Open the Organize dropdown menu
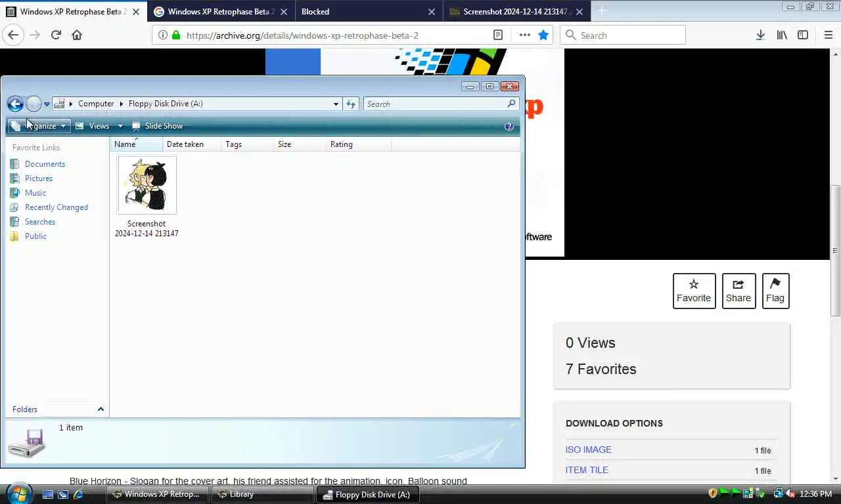Image resolution: width=841 pixels, height=504 pixels. 39,126
